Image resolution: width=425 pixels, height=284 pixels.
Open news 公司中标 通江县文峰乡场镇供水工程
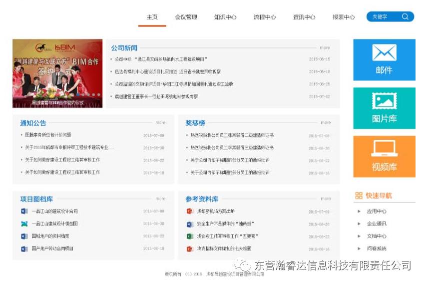point(161,59)
